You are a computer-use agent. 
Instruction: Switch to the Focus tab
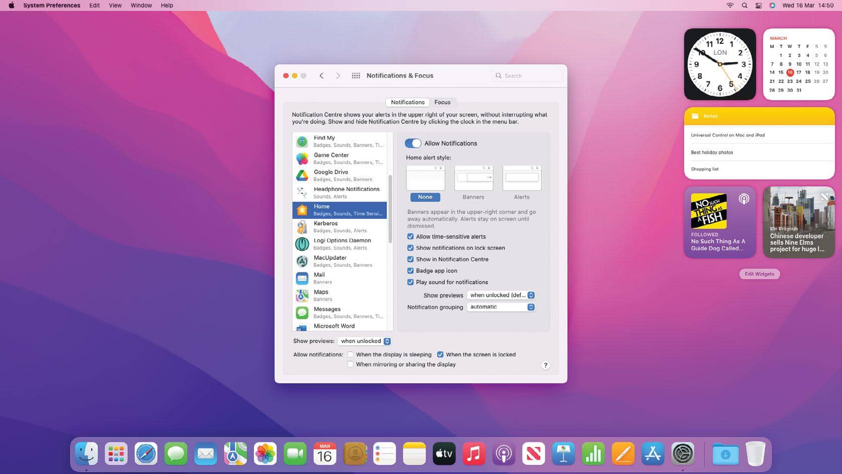pos(442,102)
